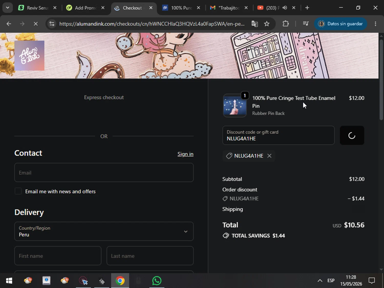Click Sign in link

[x=185, y=154]
